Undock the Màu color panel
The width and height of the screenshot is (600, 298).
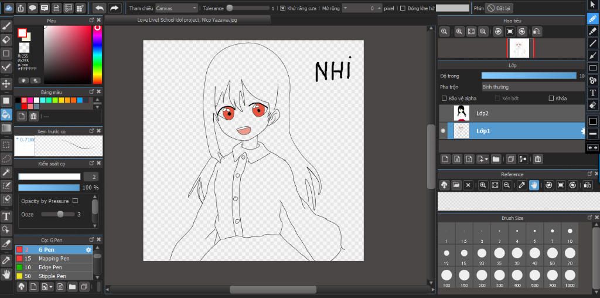[x=91, y=20]
